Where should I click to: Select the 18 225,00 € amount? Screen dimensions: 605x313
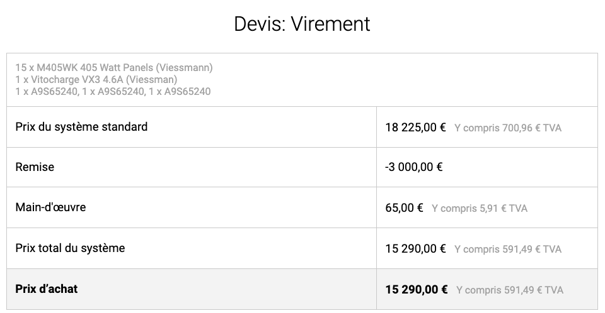415,128
